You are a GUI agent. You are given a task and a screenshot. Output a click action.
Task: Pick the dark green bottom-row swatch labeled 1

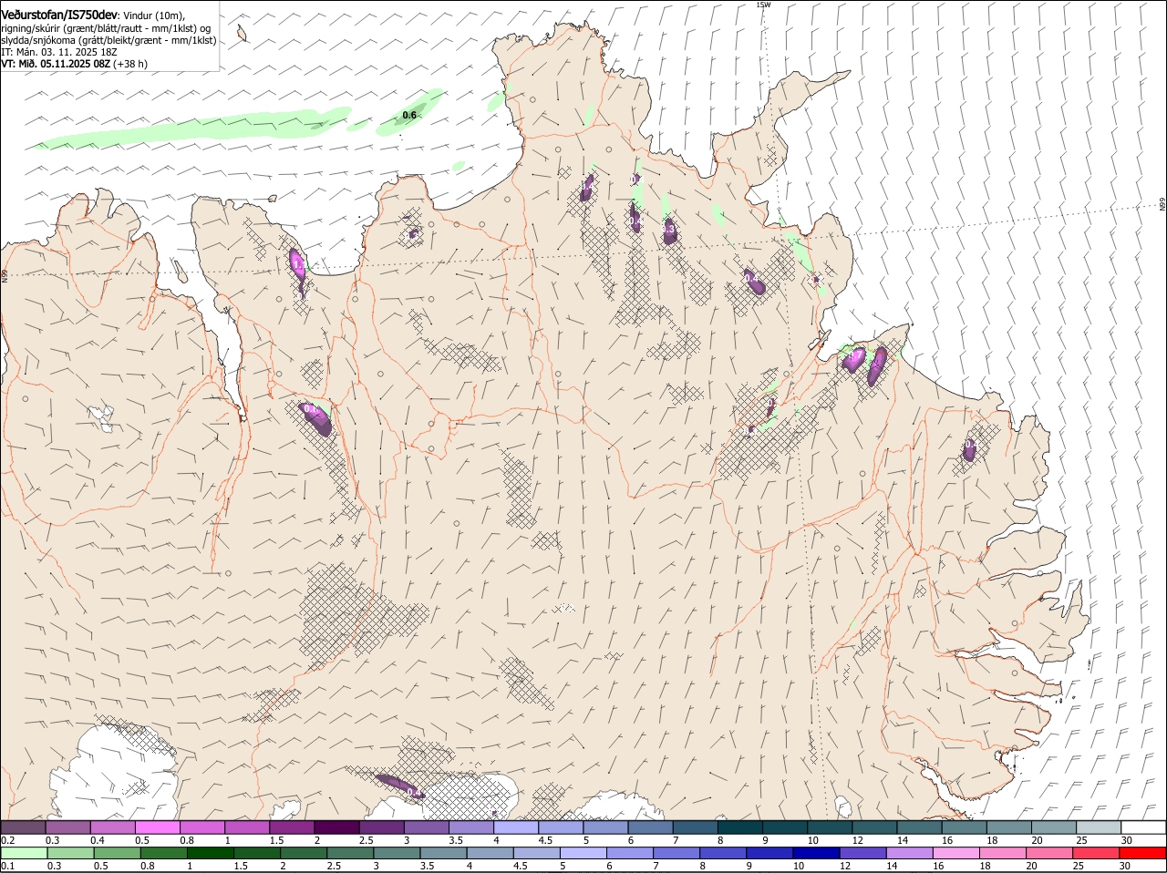pyautogui.click(x=210, y=854)
